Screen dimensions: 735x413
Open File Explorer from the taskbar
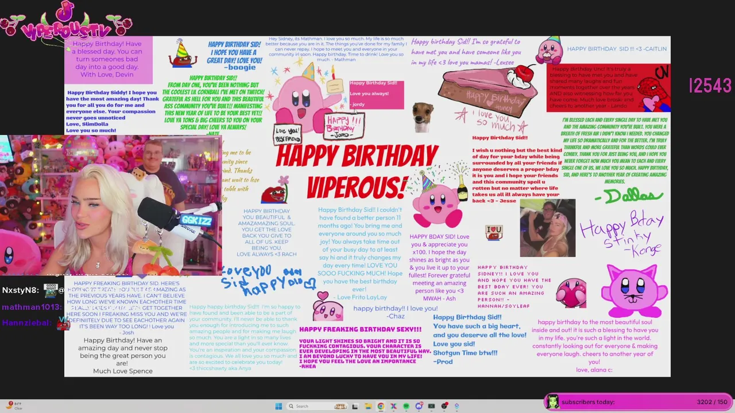tap(368, 406)
